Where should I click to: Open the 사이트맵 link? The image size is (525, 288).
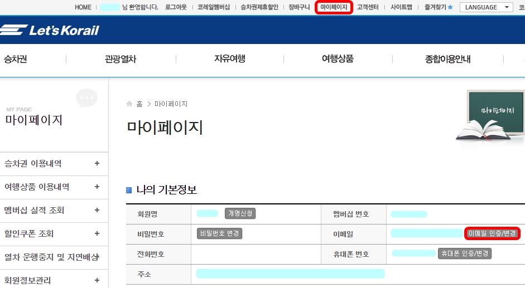(x=402, y=7)
